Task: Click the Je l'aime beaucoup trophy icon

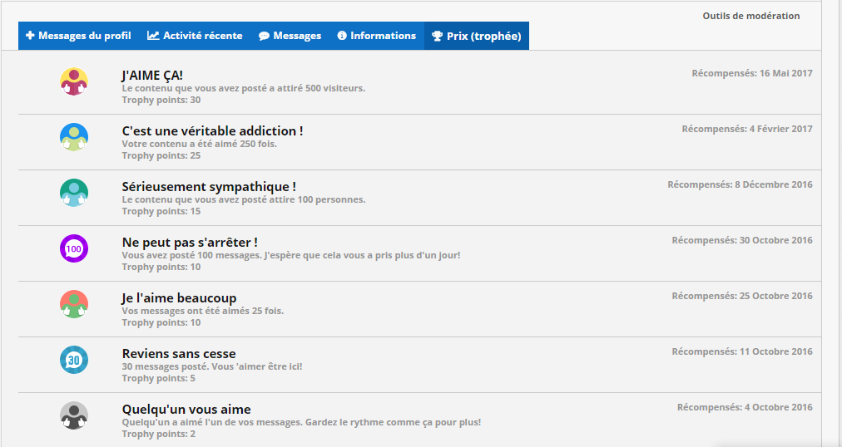Action: tap(74, 304)
